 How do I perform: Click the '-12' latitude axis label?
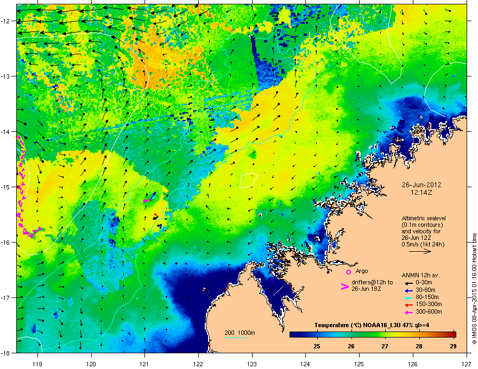coord(7,21)
